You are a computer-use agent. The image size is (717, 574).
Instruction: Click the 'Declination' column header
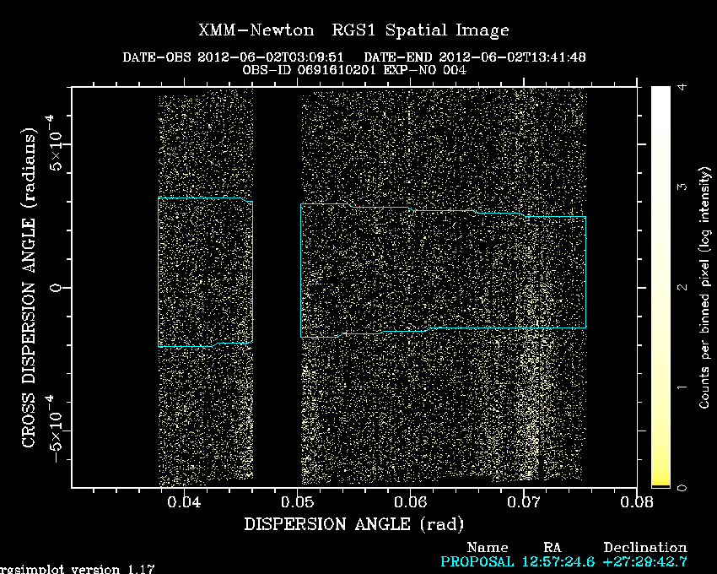[644, 548]
